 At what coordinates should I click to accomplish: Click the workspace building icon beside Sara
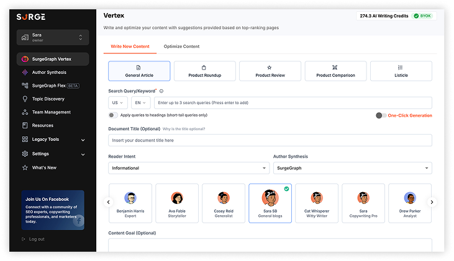pos(25,37)
